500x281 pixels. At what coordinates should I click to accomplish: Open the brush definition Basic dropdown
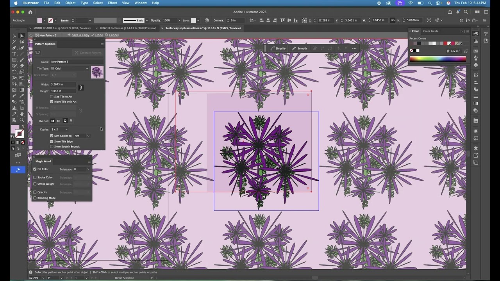click(146, 20)
